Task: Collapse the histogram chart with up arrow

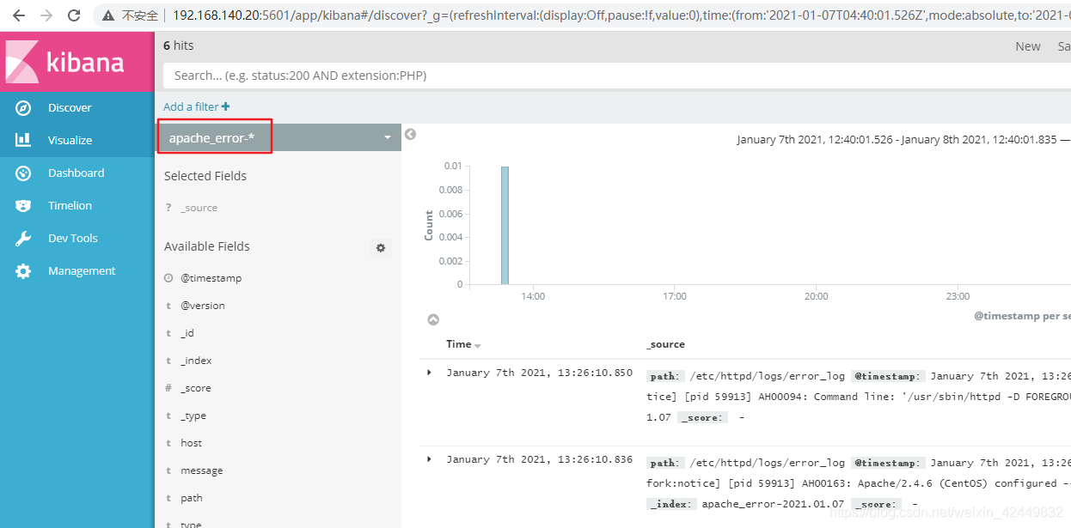Action: pyautogui.click(x=433, y=319)
